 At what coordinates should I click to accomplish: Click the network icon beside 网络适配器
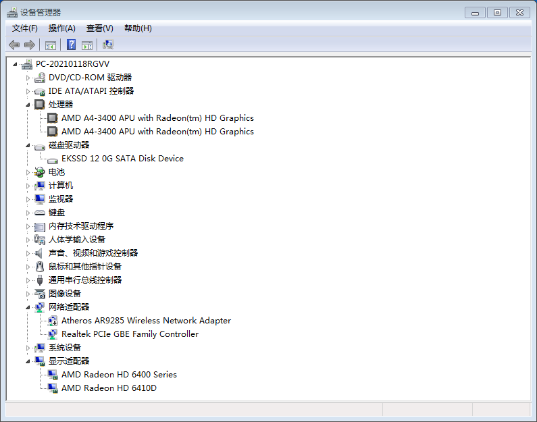(40, 307)
